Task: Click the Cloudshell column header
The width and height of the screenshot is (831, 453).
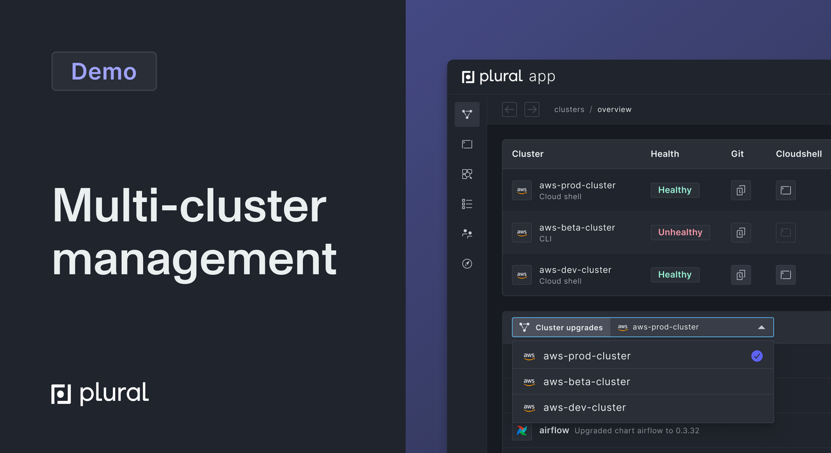Action: click(799, 154)
